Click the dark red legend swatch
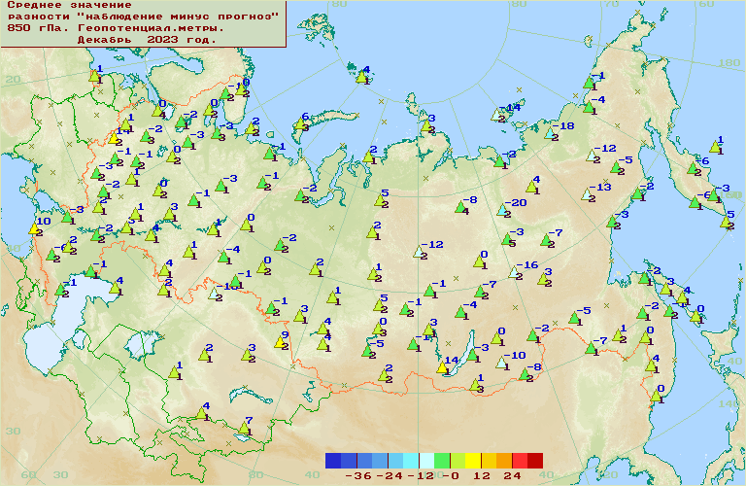This screenshot has height=486, width=746. [535, 461]
